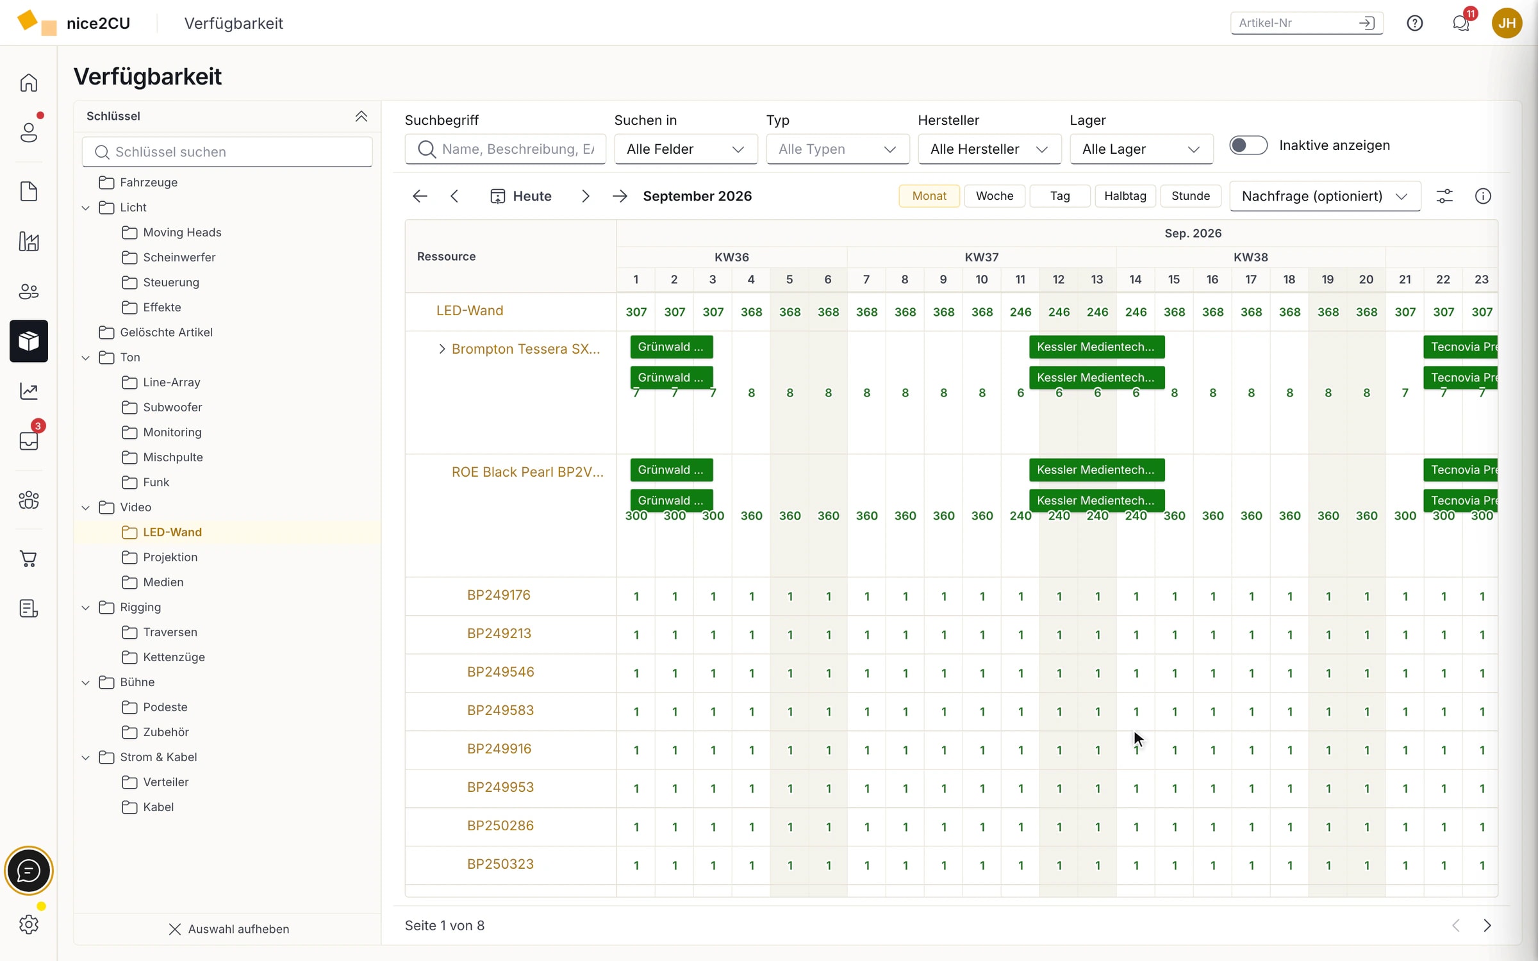Open the Suchen in Alle Felder dropdown
The width and height of the screenshot is (1538, 961).
(x=686, y=149)
